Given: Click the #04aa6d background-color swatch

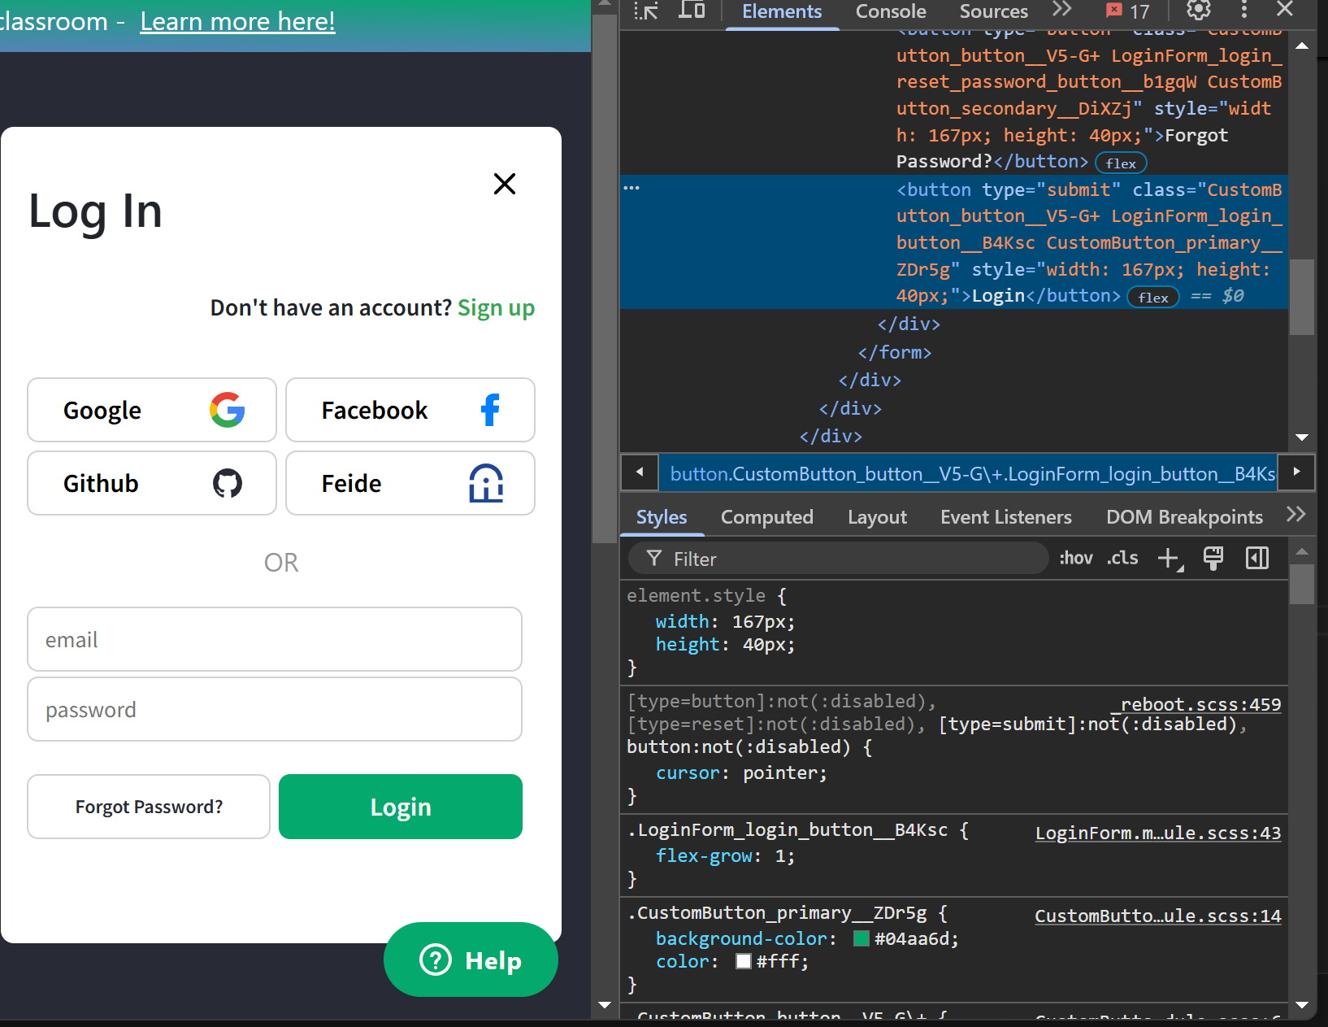Looking at the screenshot, I should tap(861, 938).
